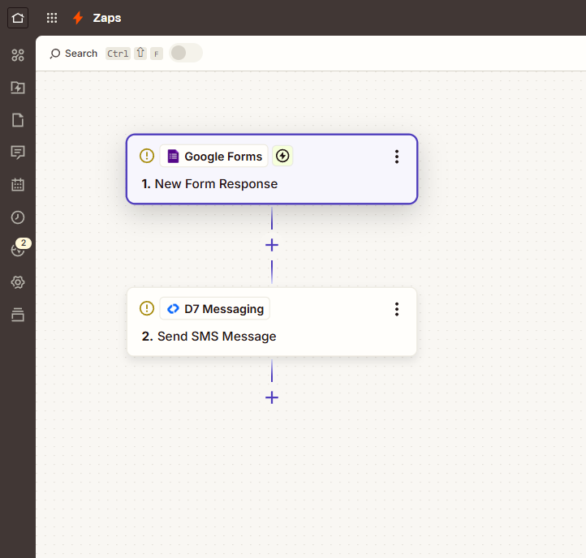586x558 pixels.
Task: Click the blue D7 Messaging logo icon
Action: coord(173,309)
